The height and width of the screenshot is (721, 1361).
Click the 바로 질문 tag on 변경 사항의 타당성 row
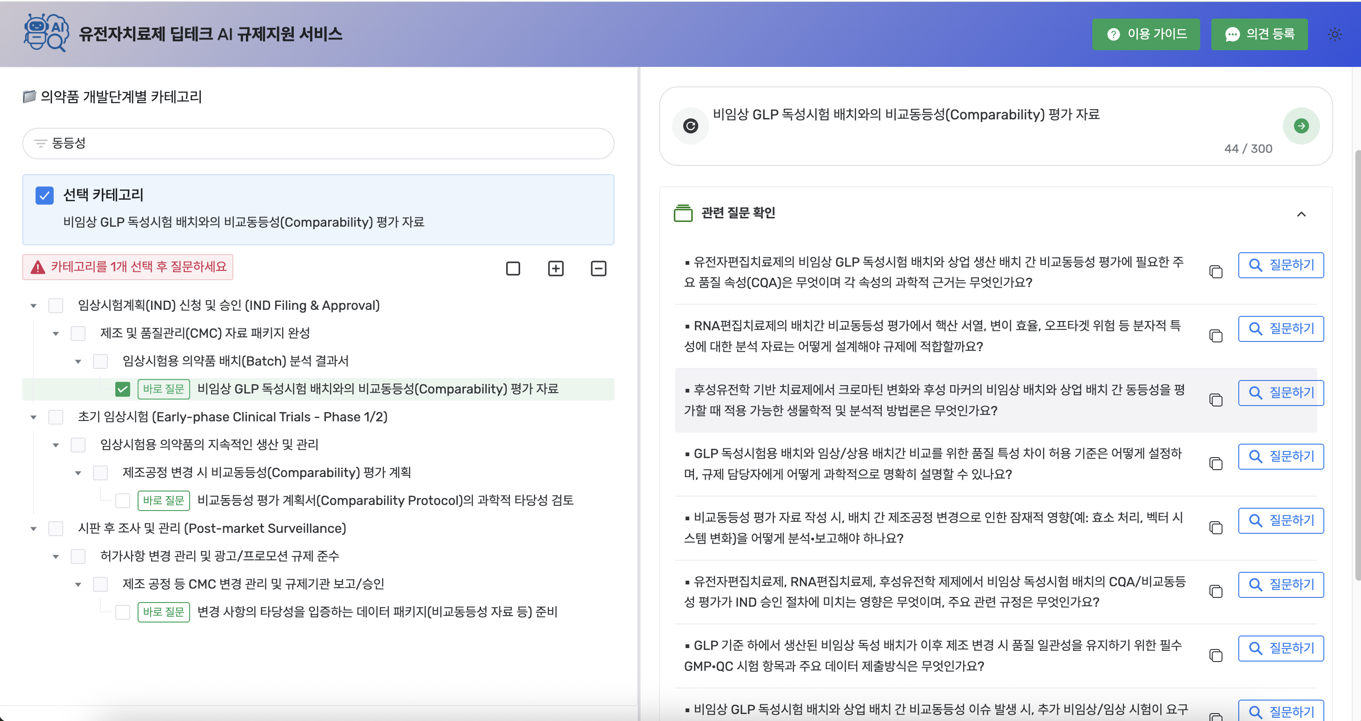(x=163, y=612)
